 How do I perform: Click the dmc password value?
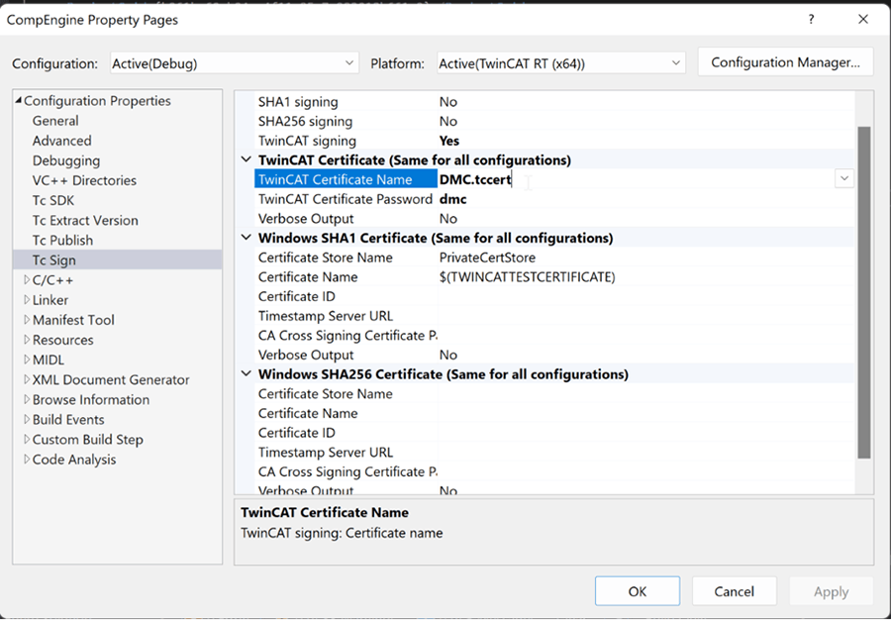tap(452, 199)
